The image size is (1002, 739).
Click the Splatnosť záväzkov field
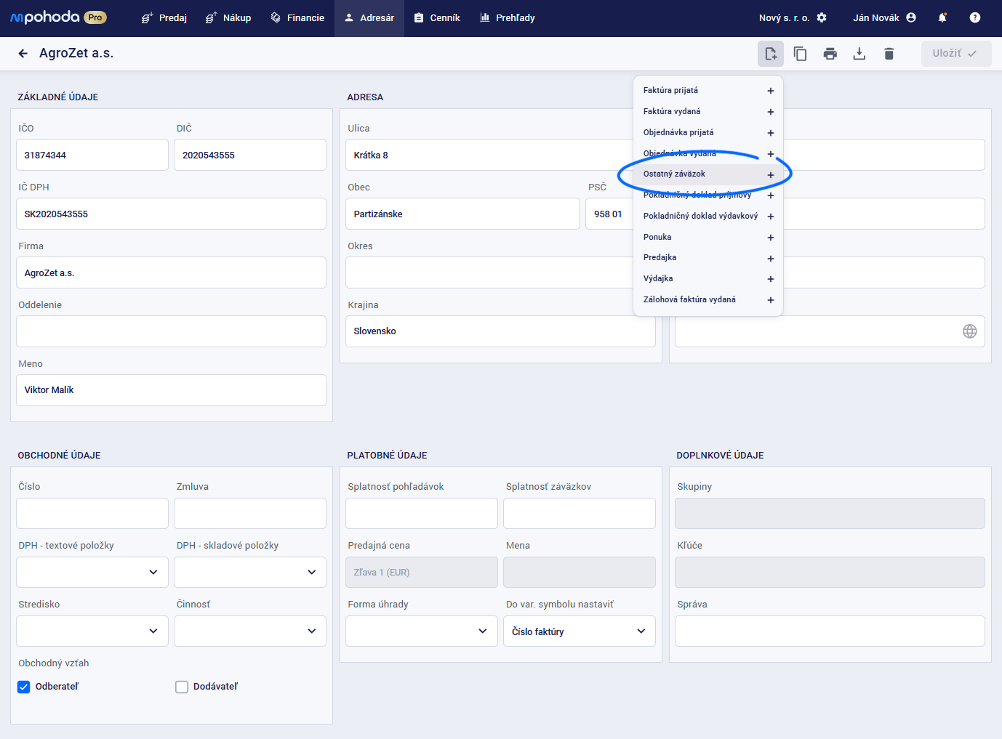[x=580, y=513]
